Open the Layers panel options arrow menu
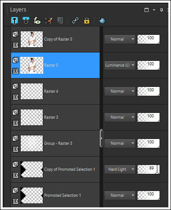 coord(154,10)
